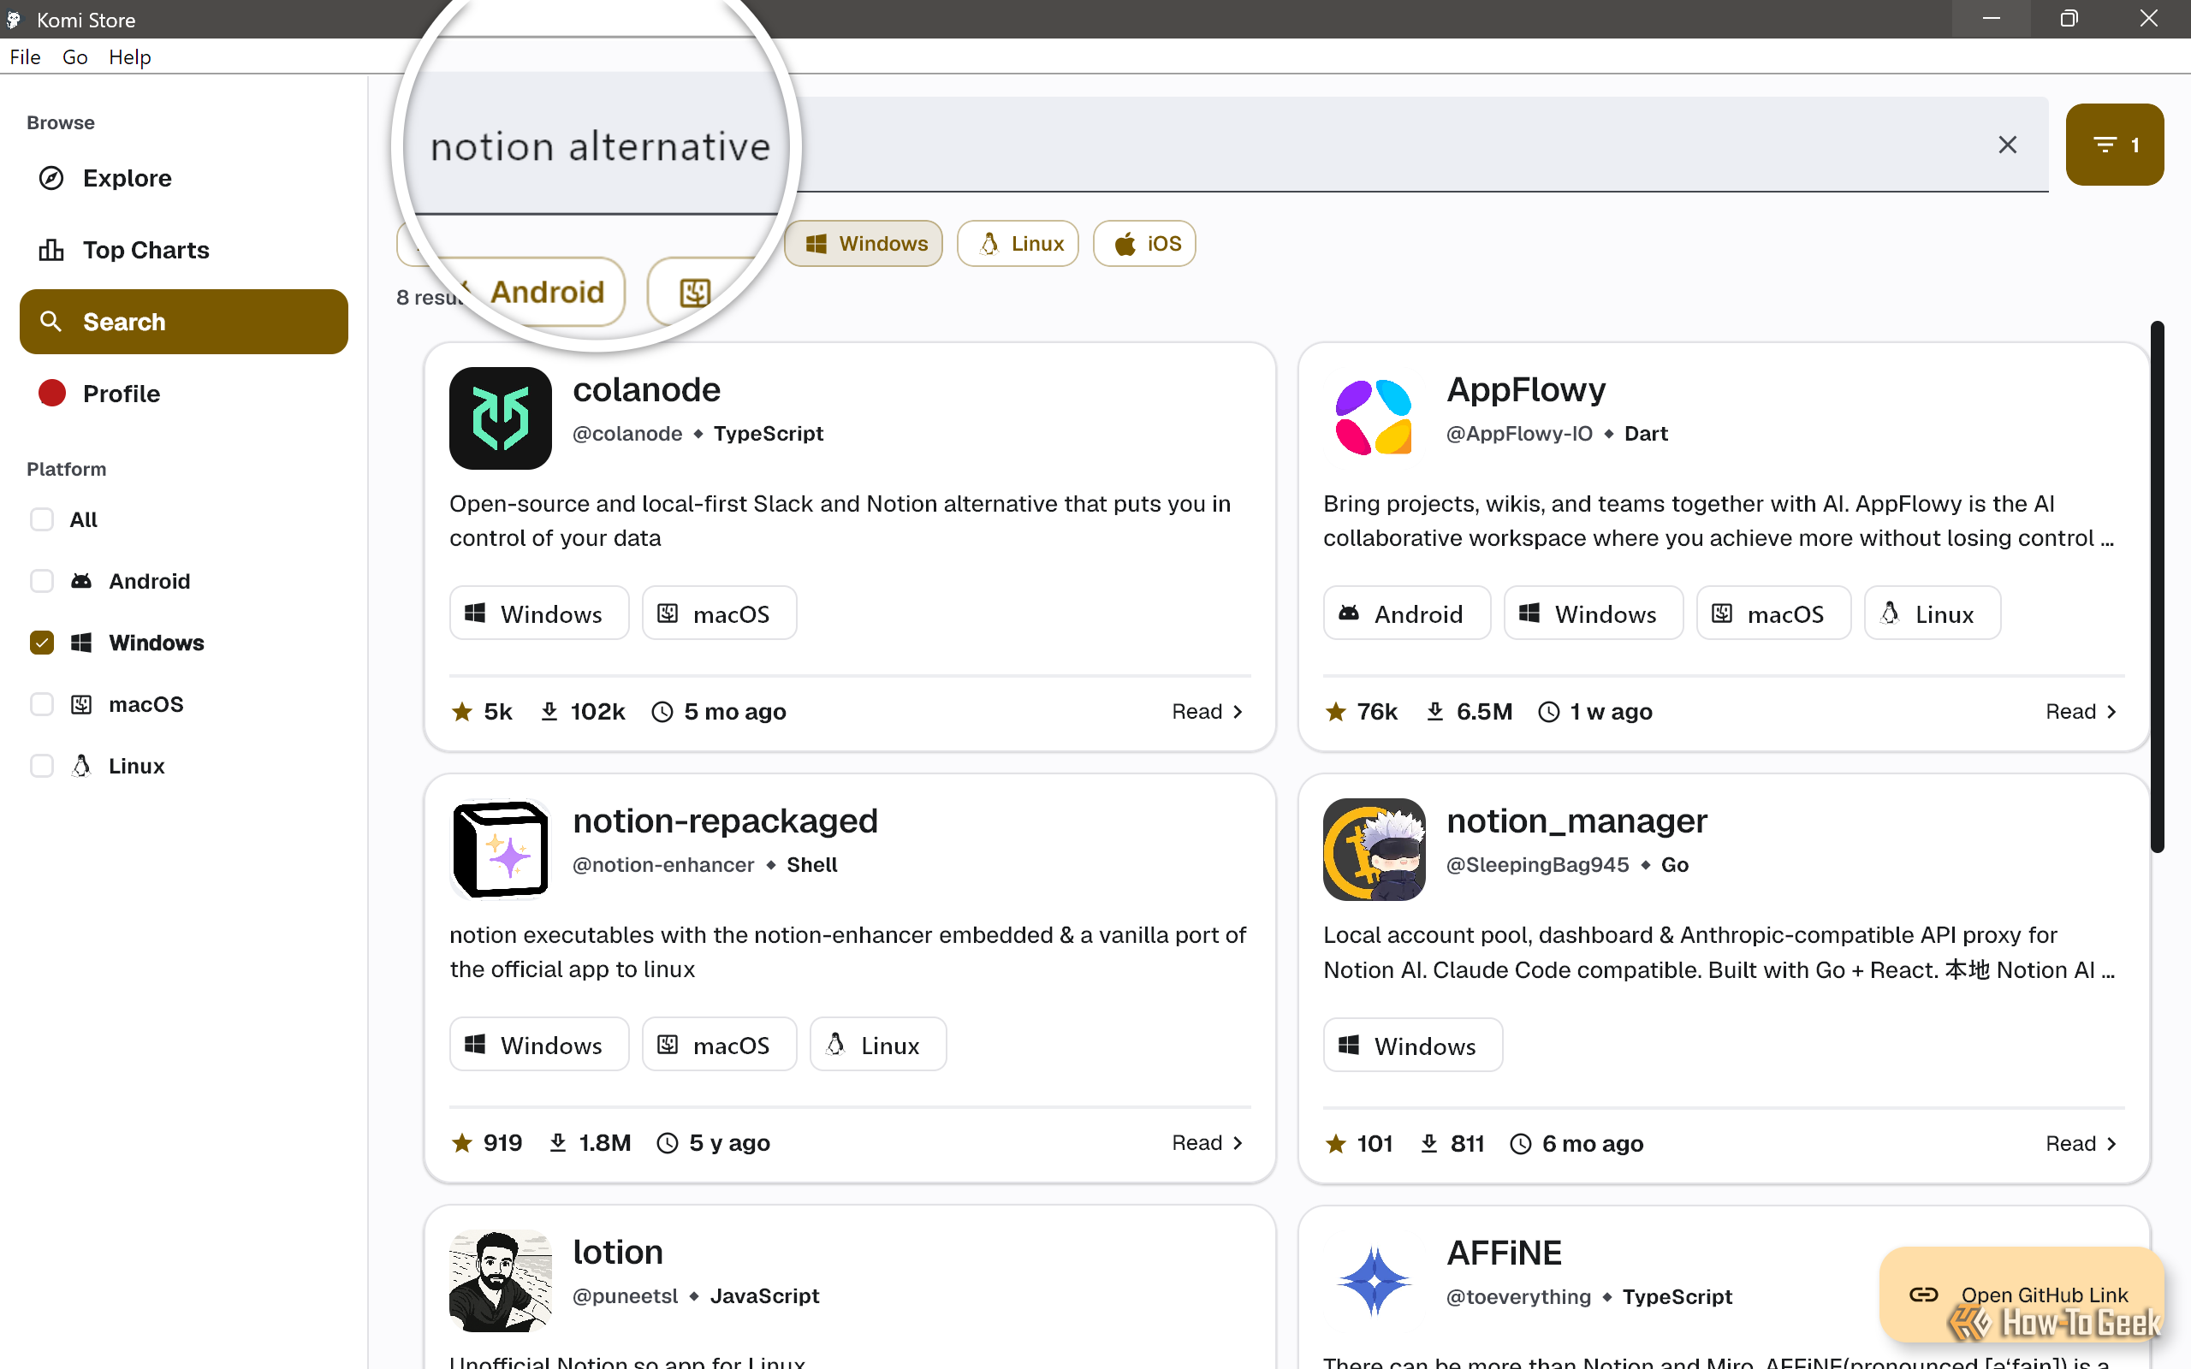Viewport: 2191px width, 1369px height.
Task: Open the notion_manager avatar logo
Action: click(x=1374, y=850)
